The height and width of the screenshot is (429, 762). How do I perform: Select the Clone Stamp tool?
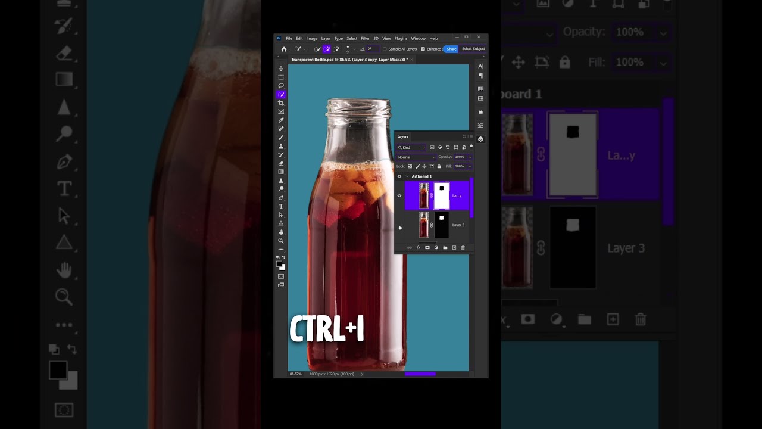click(281, 146)
